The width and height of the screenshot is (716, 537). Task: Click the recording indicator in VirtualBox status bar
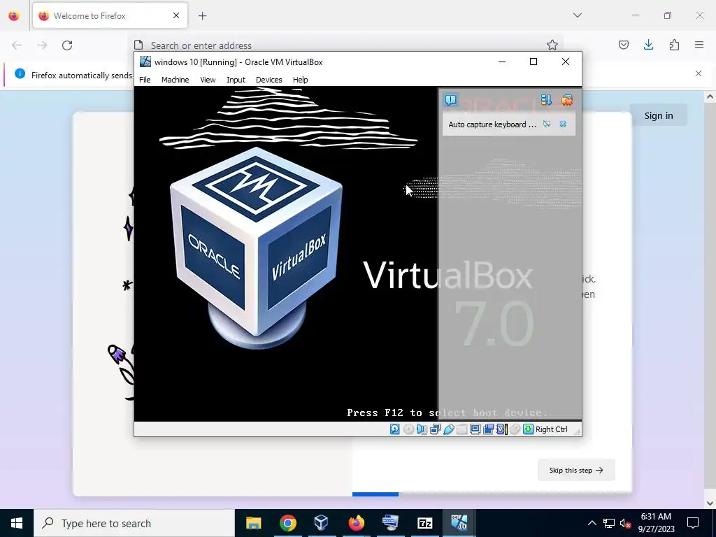(488, 429)
